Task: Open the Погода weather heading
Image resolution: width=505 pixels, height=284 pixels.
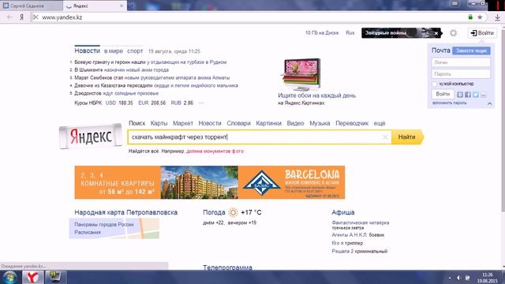Action: [214, 212]
